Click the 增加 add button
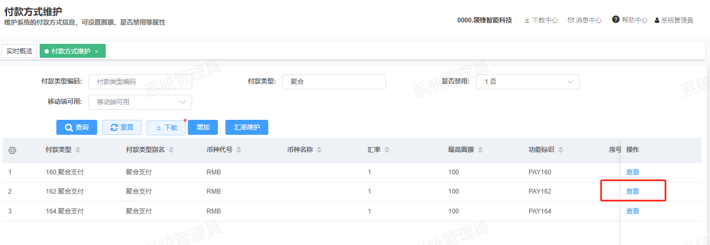The image size is (710, 245). pos(203,127)
